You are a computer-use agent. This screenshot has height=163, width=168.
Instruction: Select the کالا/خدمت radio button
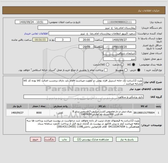pos(107,64)
